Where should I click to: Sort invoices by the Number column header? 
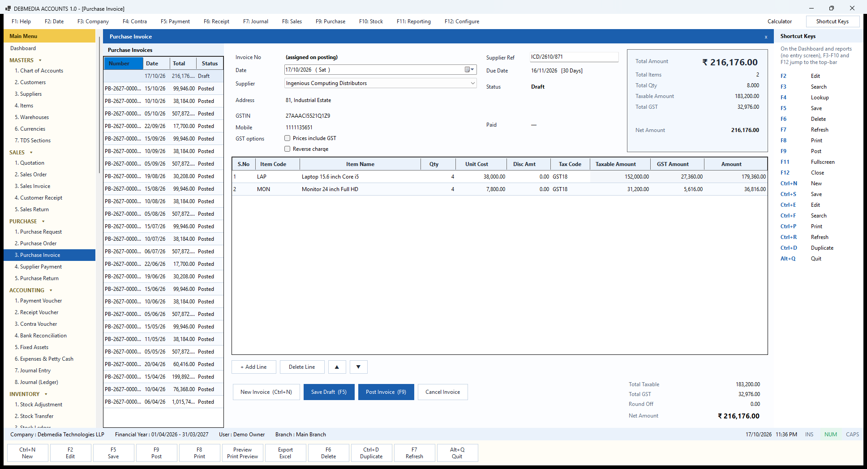tap(123, 64)
